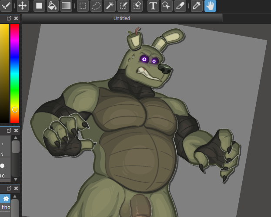Pop out the brush size panel
This screenshot has width=271, height=217.
click(9, 130)
